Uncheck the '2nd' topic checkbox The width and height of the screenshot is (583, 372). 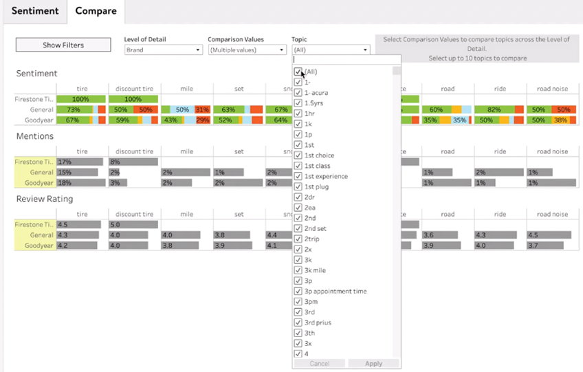(298, 217)
